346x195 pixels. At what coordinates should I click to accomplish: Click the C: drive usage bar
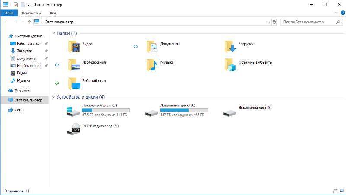106,110
